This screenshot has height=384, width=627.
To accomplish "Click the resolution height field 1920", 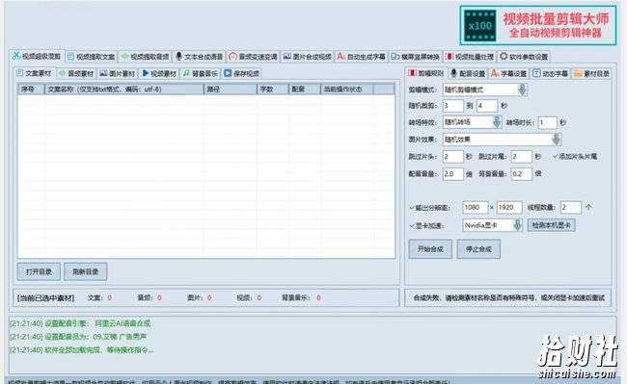I will [509, 207].
